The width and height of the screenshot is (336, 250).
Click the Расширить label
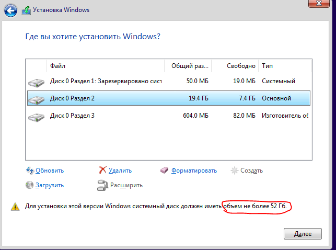click(126, 185)
